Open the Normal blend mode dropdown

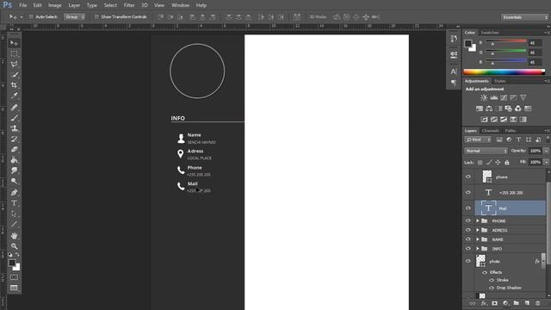(486, 151)
